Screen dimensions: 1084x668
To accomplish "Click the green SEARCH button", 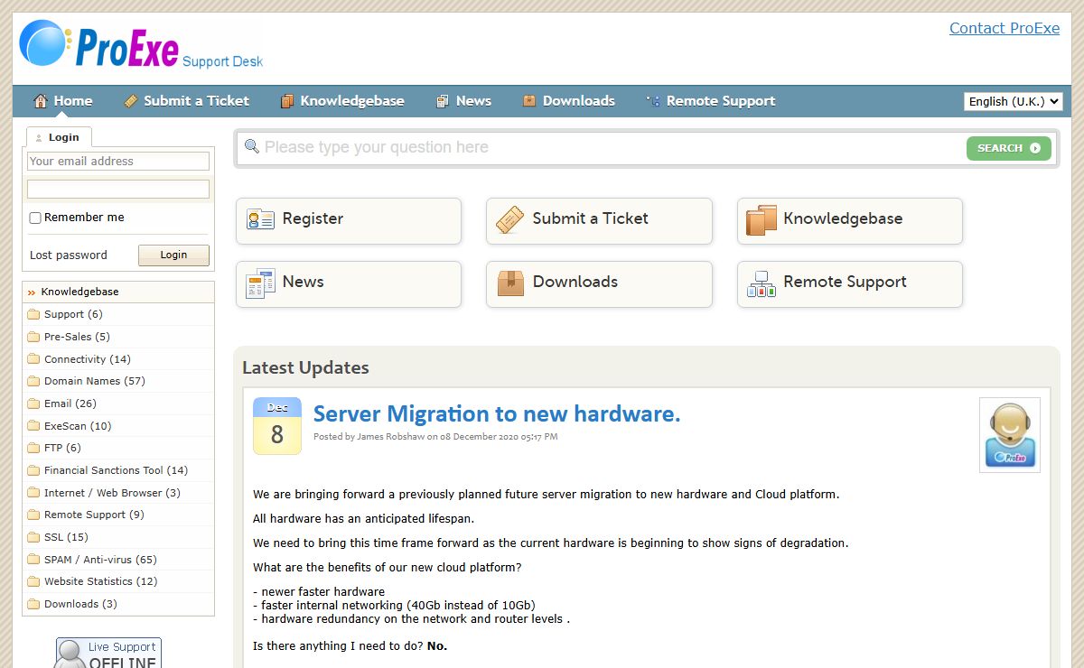I will click(1009, 148).
